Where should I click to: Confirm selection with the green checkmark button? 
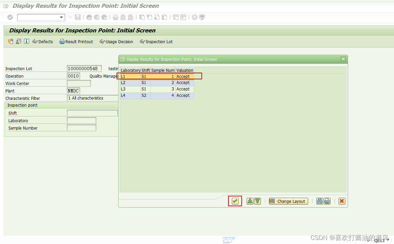[x=235, y=201]
